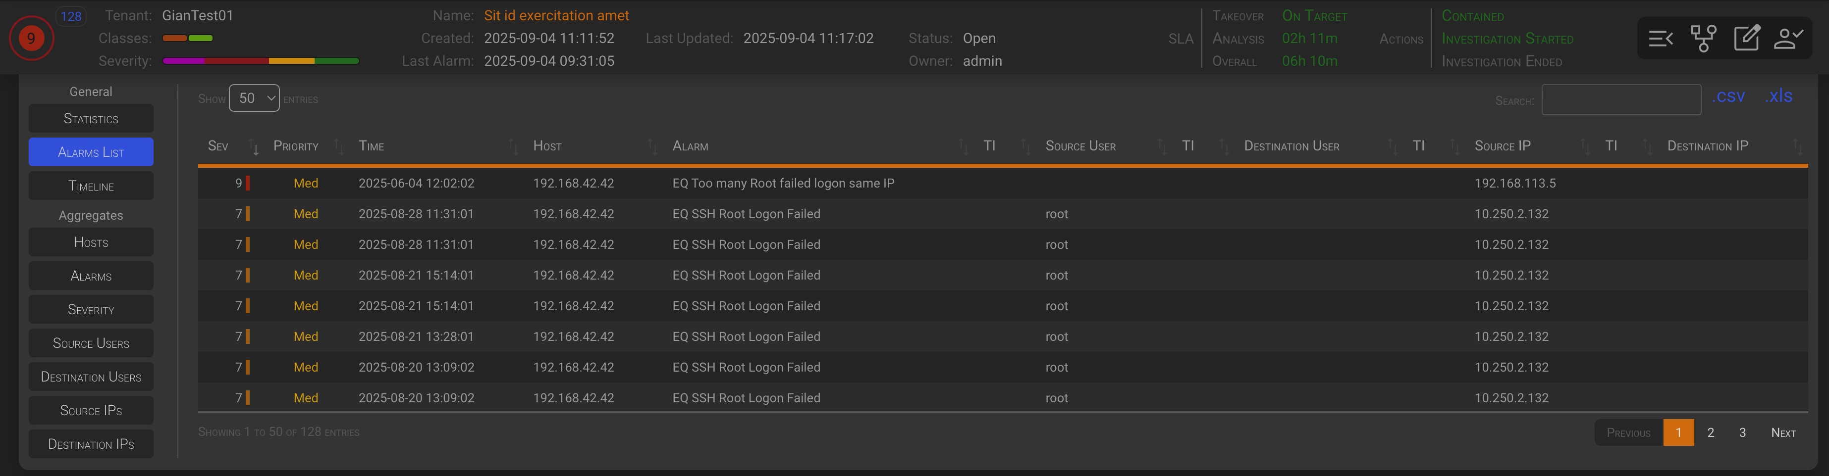Sort table by Time column
The image size is (1829, 476).
(x=372, y=146)
